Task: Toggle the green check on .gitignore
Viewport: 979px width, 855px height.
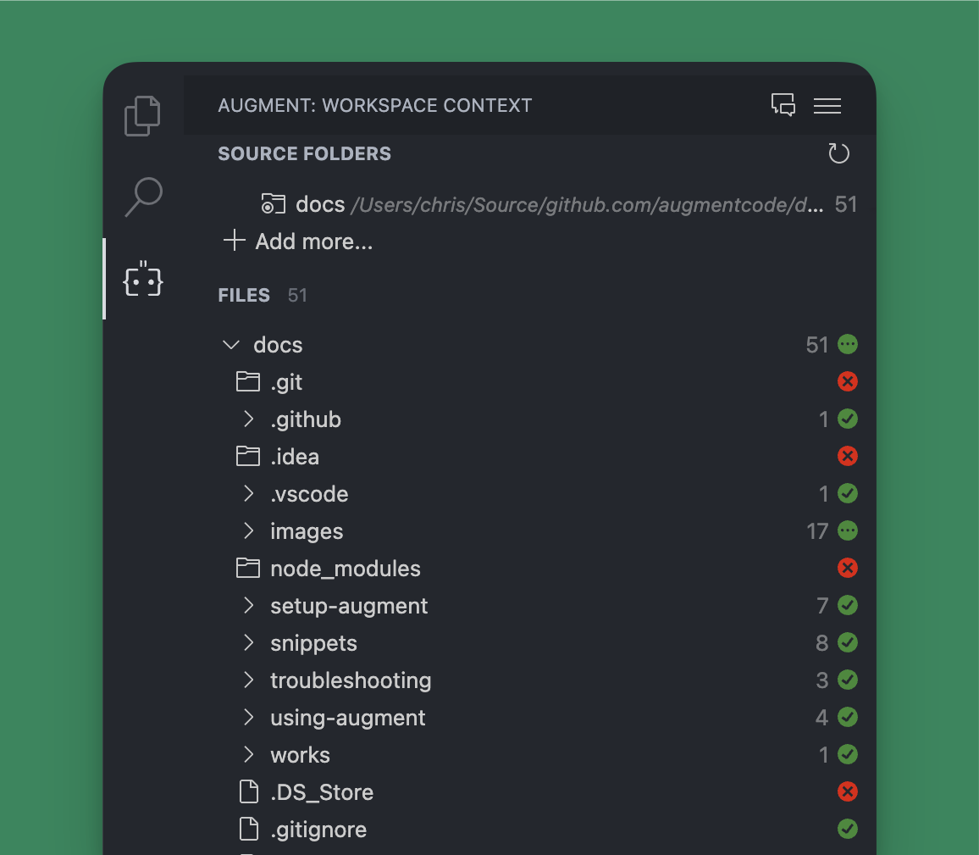Action: [848, 829]
